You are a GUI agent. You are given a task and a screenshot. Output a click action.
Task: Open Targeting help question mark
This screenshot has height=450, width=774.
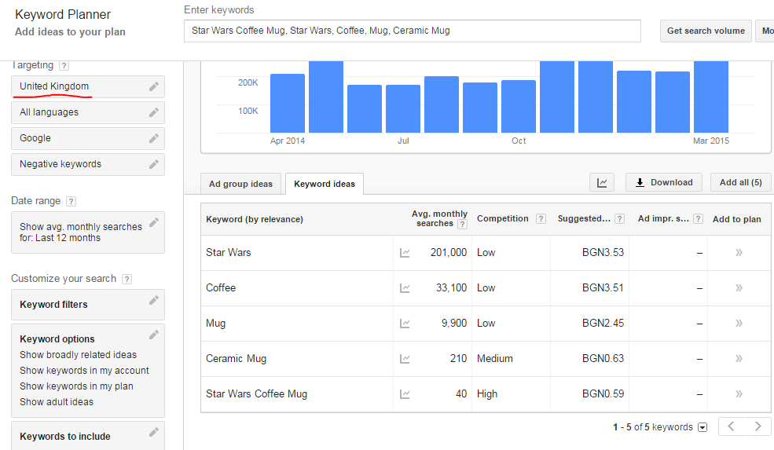tap(64, 66)
